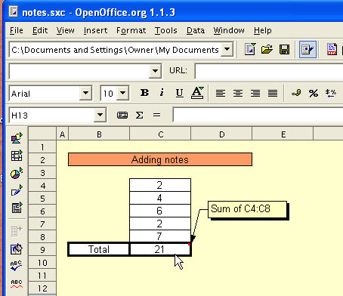This screenshot has width=343, height=296.
Task: Click cell C5 containing 4
Action: pos(160,198)
